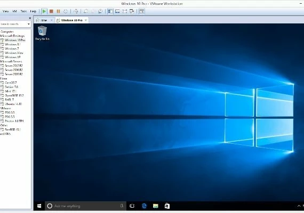Click the console view icon at the toolbar end

click(142, 11)
